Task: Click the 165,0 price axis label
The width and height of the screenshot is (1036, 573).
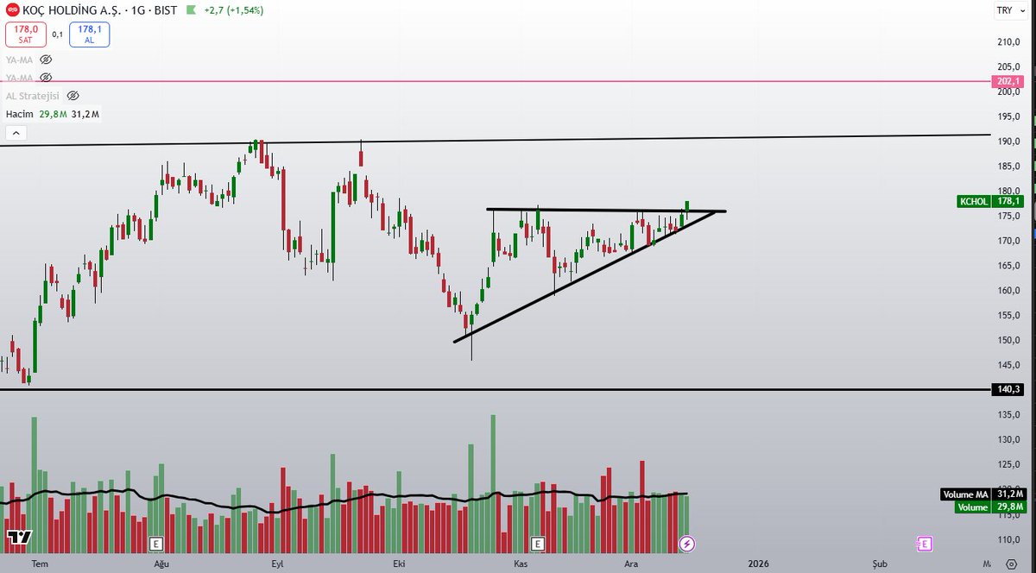Action: tap(1008, 266)
